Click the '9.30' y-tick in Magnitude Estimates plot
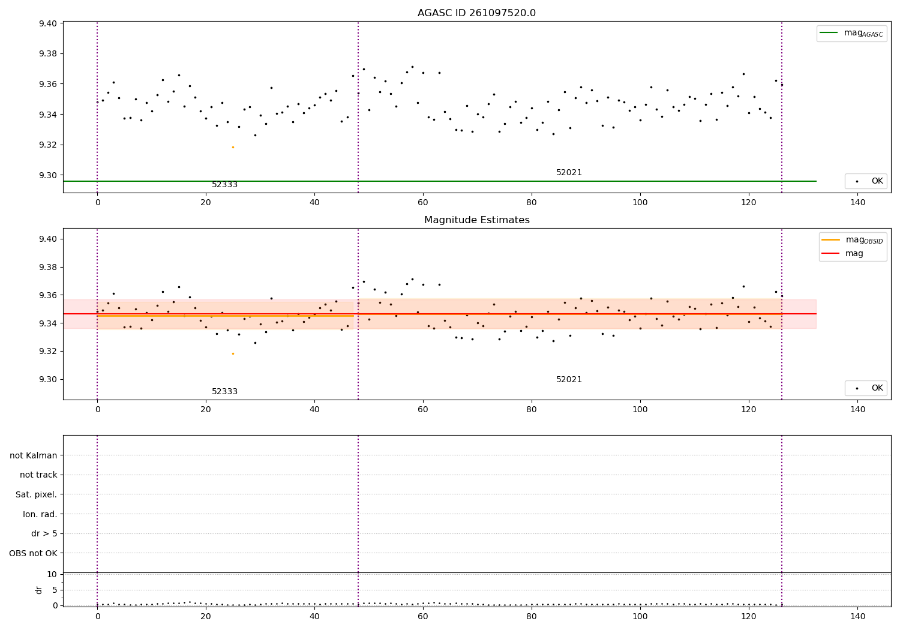Image resolution: width=900 pixels, height=630 pixels. coord(48,379)
